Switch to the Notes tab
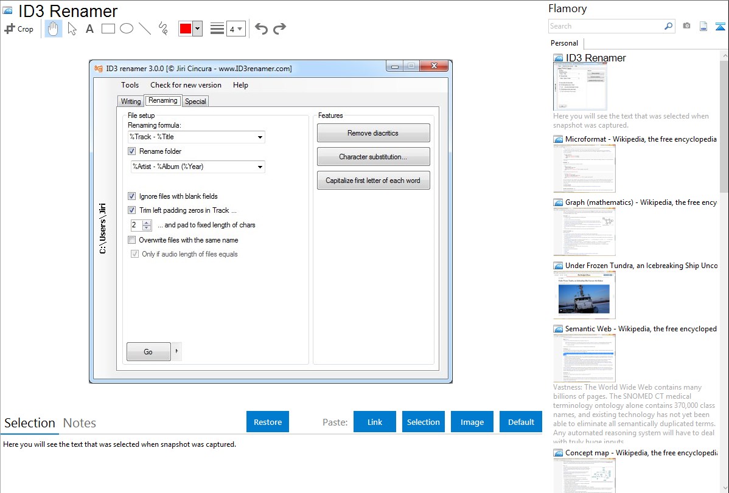The width and height of the screenshot is (729, 493). tap(80, 423)
